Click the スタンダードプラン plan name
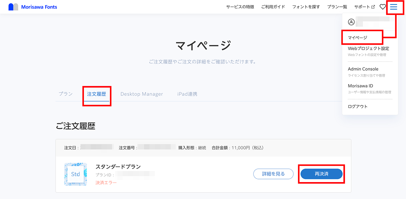 (x=118, y=167)
